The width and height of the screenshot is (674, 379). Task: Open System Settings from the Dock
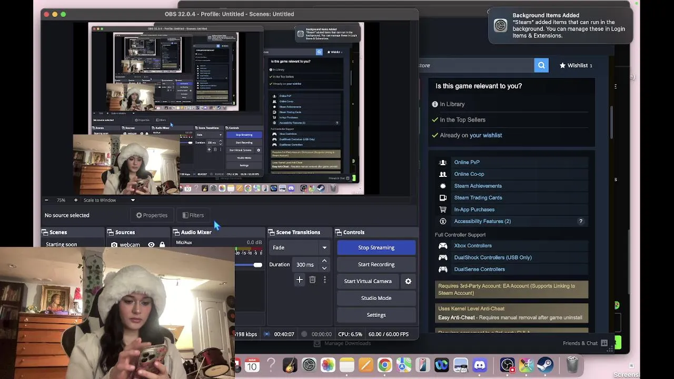(309, 365)
